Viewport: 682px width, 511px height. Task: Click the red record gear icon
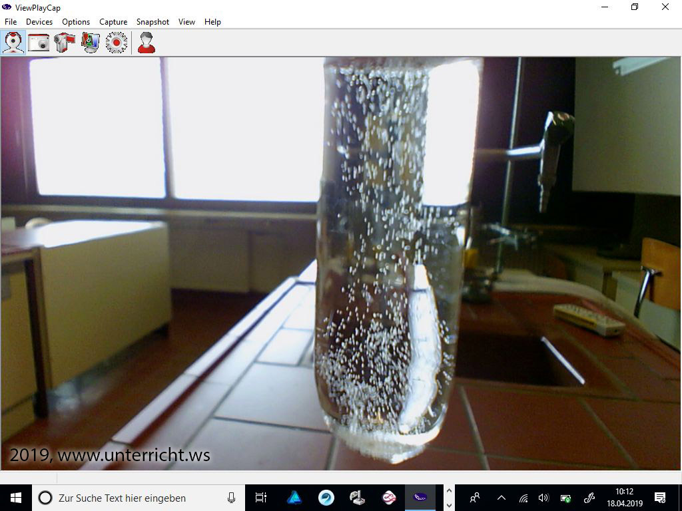116,43
